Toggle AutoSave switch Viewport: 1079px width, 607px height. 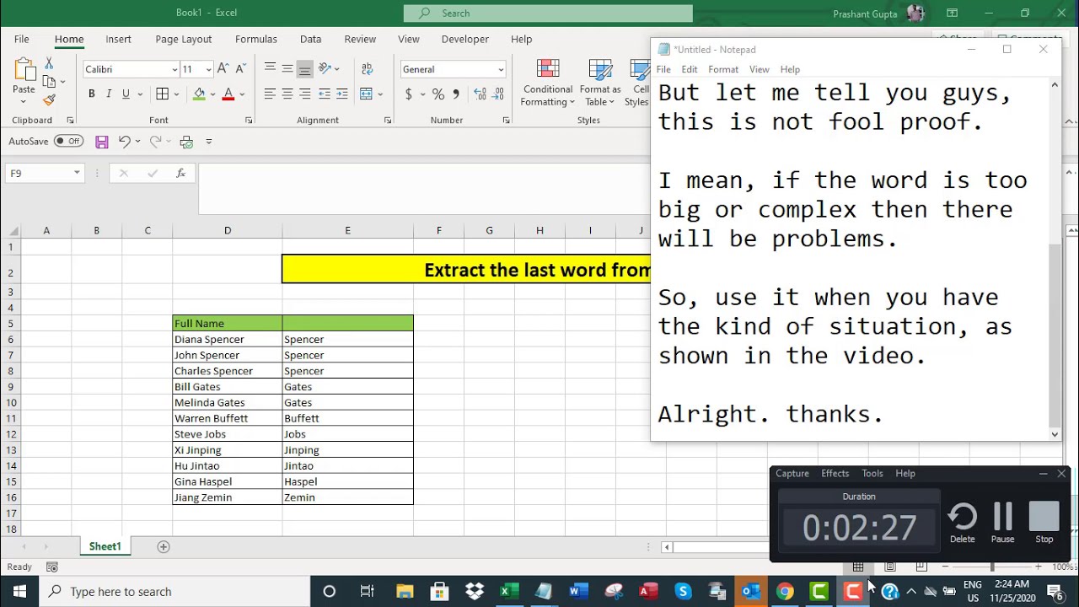coord(69,142)
